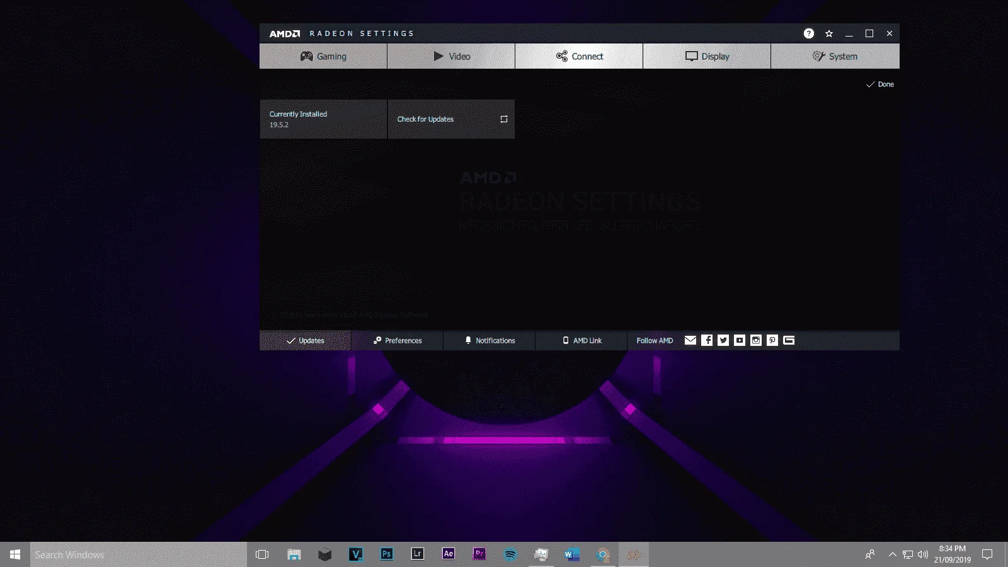Select the Connect tab
1008x567 pixels.
pos(579,56)
